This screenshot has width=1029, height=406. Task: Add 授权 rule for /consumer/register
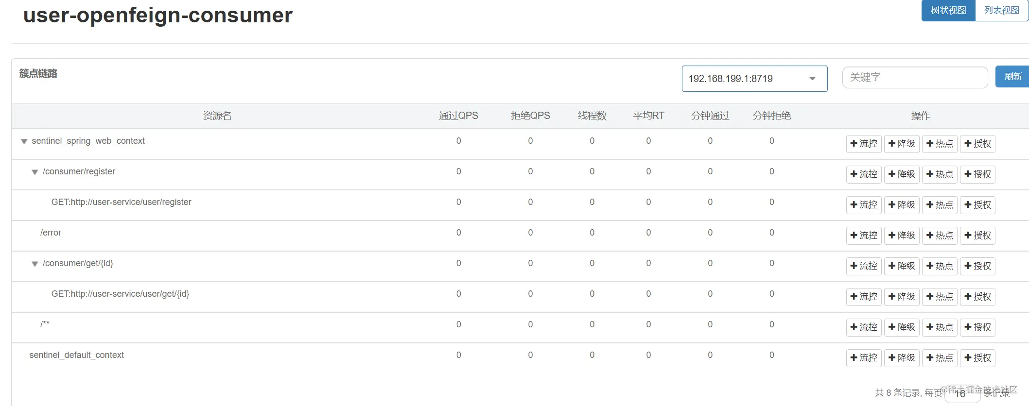(977, 174)
